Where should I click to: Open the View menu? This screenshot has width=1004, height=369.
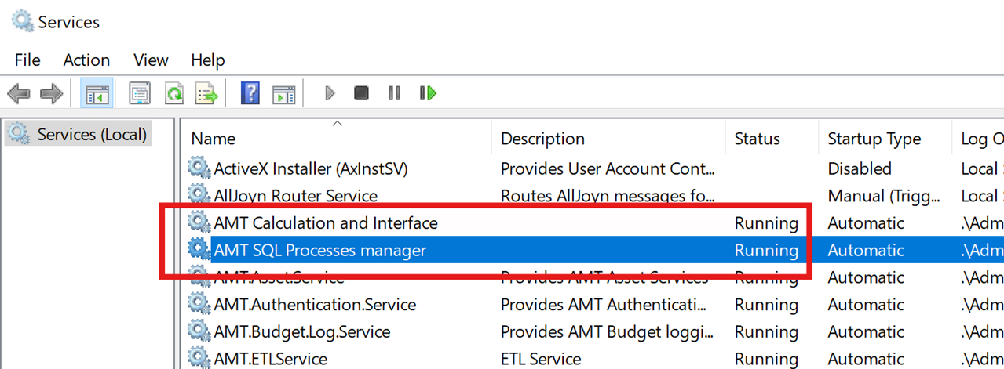[x=151, y=60]
